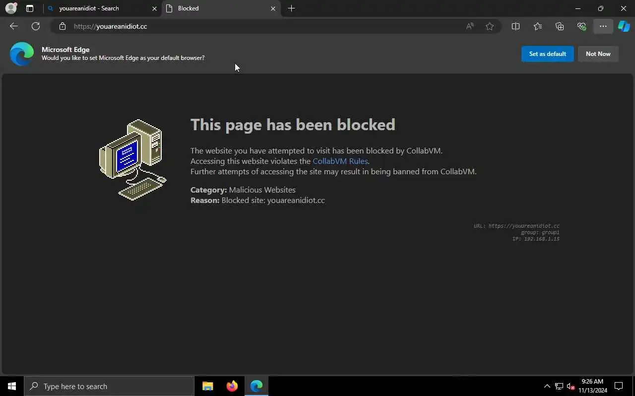Open the Edge profile avatar
Viewport: 635px width, 396px height.
(x=11, y=8)
